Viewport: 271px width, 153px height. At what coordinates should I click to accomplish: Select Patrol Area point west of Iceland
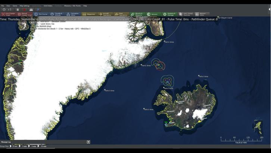148,109
